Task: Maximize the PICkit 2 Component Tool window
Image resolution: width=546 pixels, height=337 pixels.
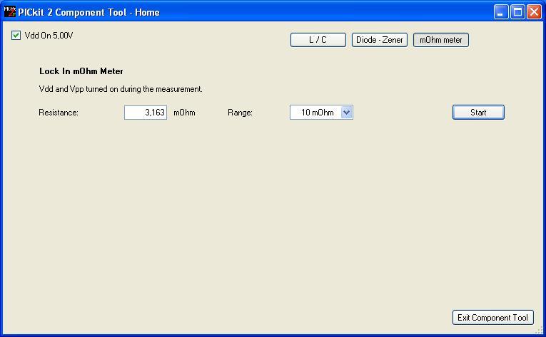Action: [517, 12]
